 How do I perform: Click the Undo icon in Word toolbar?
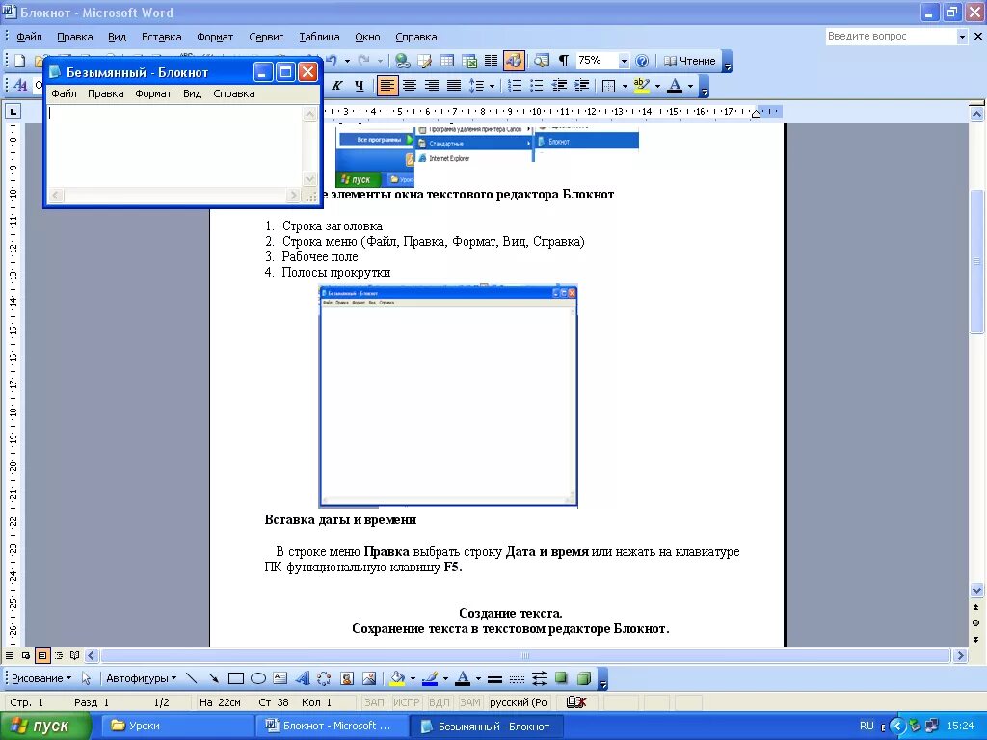[332, 61]
